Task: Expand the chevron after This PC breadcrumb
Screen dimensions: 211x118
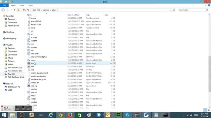Action: point(31,10)
